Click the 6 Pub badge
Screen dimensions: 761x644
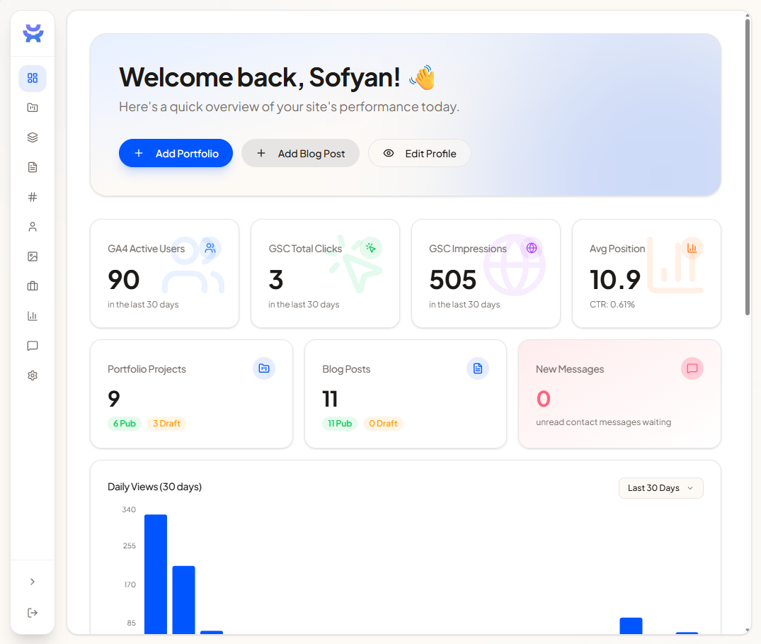click(125, 424)
